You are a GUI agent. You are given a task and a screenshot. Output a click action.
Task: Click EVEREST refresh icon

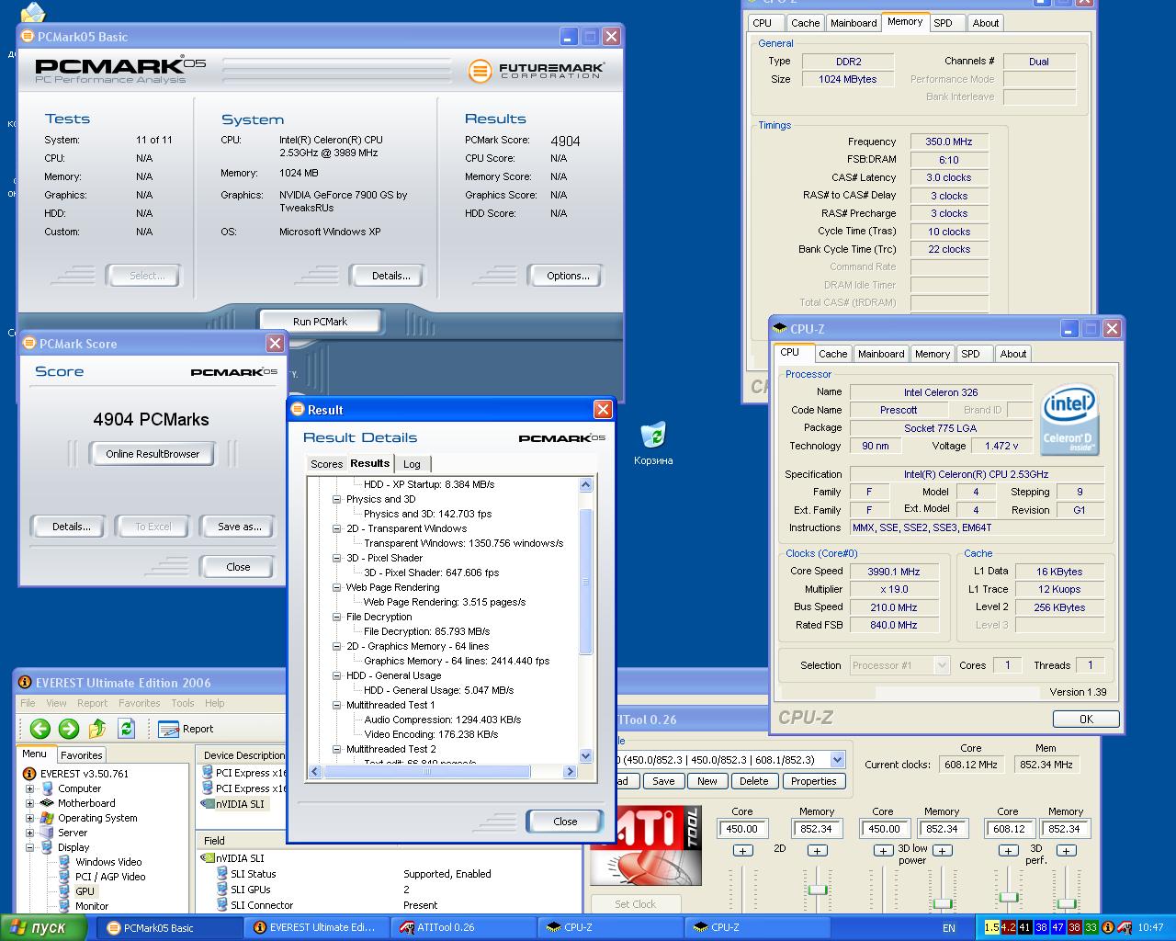pos(126,729)
